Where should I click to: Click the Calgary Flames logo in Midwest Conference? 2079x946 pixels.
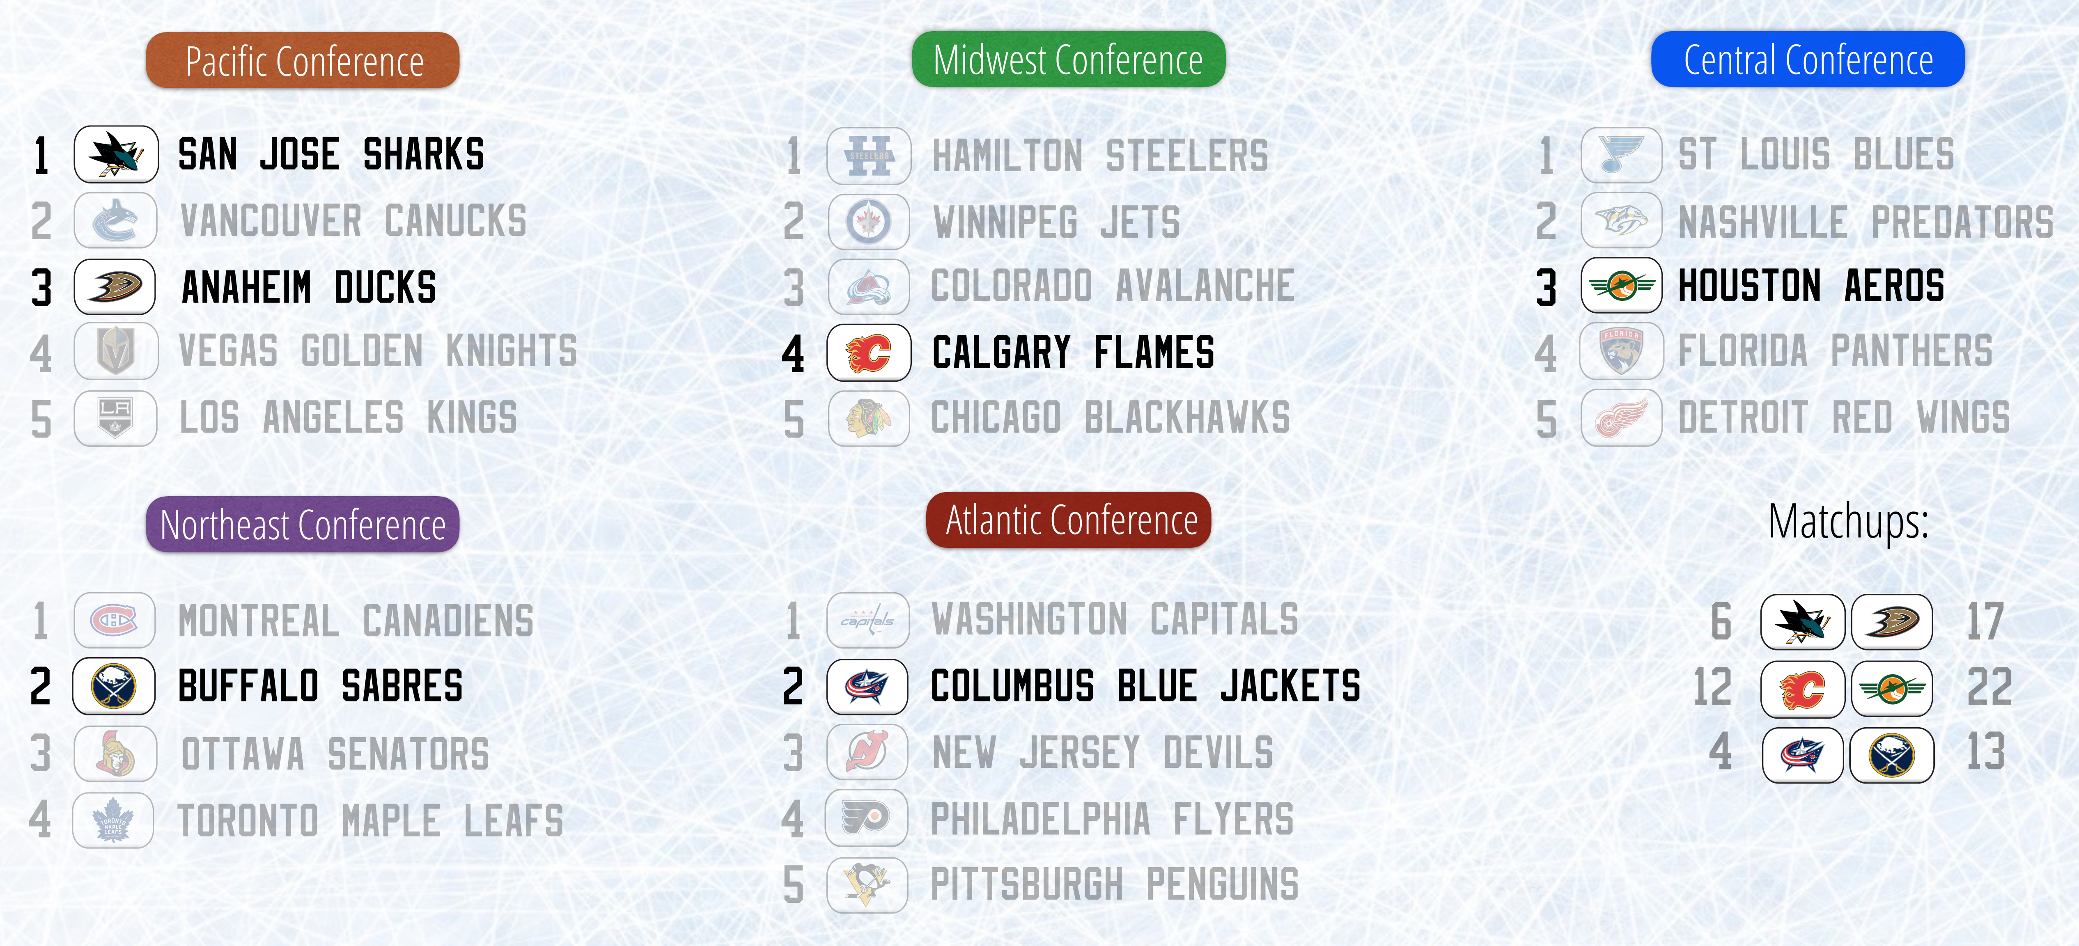click(x=868, y=353)
